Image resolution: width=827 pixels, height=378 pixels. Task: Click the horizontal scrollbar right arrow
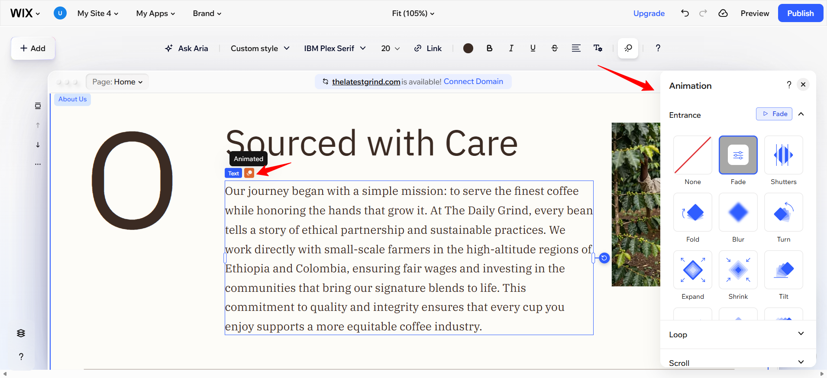822,374
